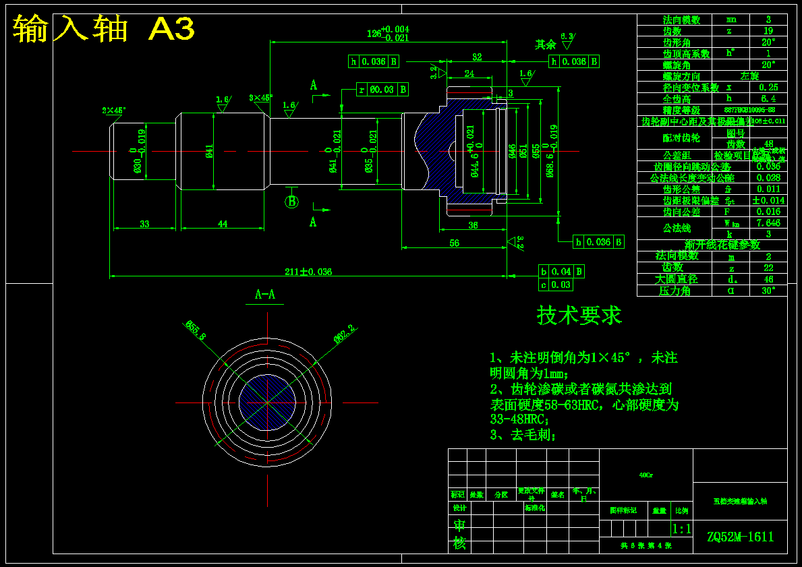This screenshot has width=802, height=567.
Task: Click the 螺旋角 table row label
Action: pos(677,65)
